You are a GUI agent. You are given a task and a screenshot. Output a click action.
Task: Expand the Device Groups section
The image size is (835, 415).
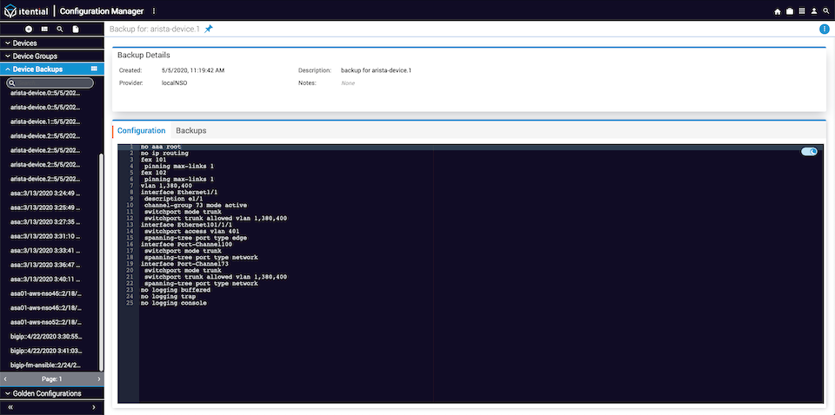click(x=51, y=56)
